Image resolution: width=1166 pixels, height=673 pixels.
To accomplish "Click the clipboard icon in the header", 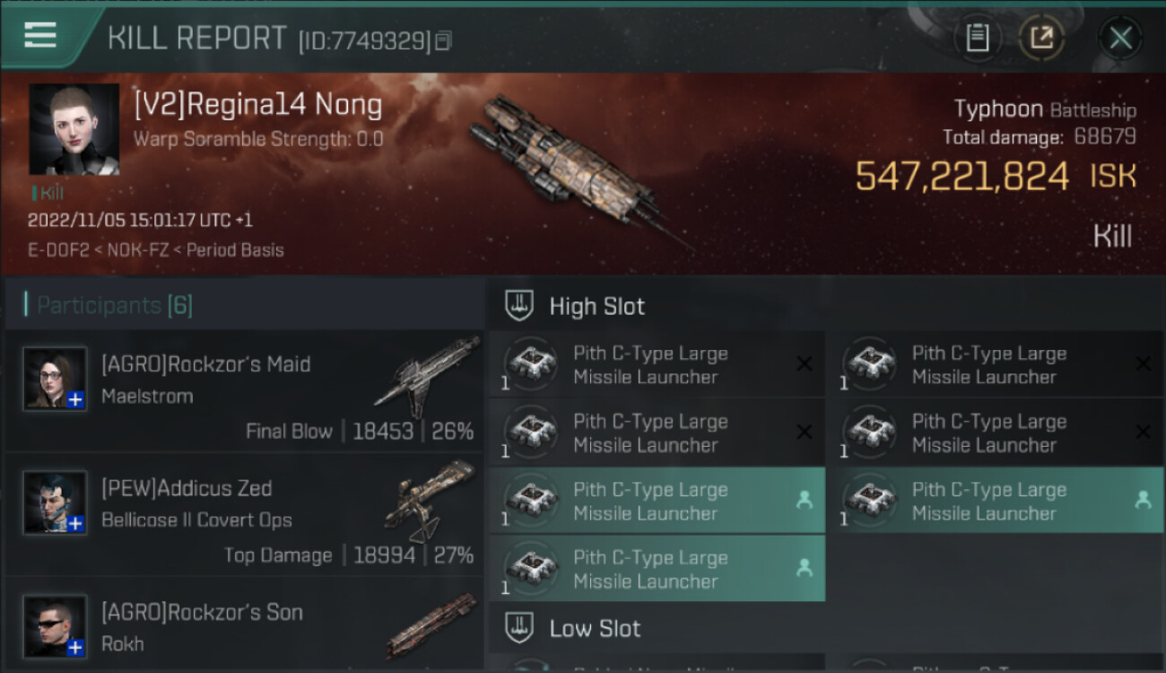I will [x=977, y=38].
